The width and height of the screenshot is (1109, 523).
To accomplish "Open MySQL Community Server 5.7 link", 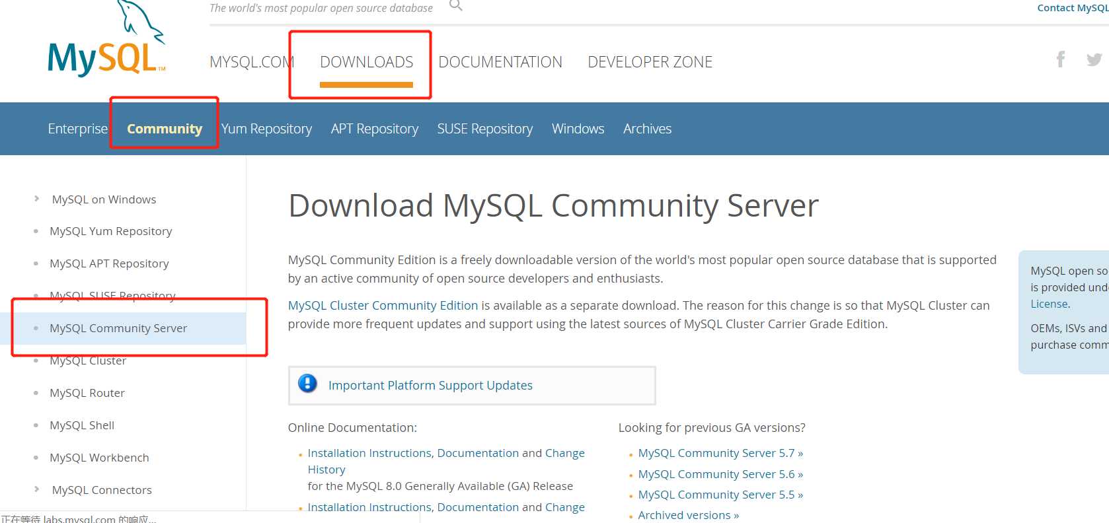I will click(720, 453).
